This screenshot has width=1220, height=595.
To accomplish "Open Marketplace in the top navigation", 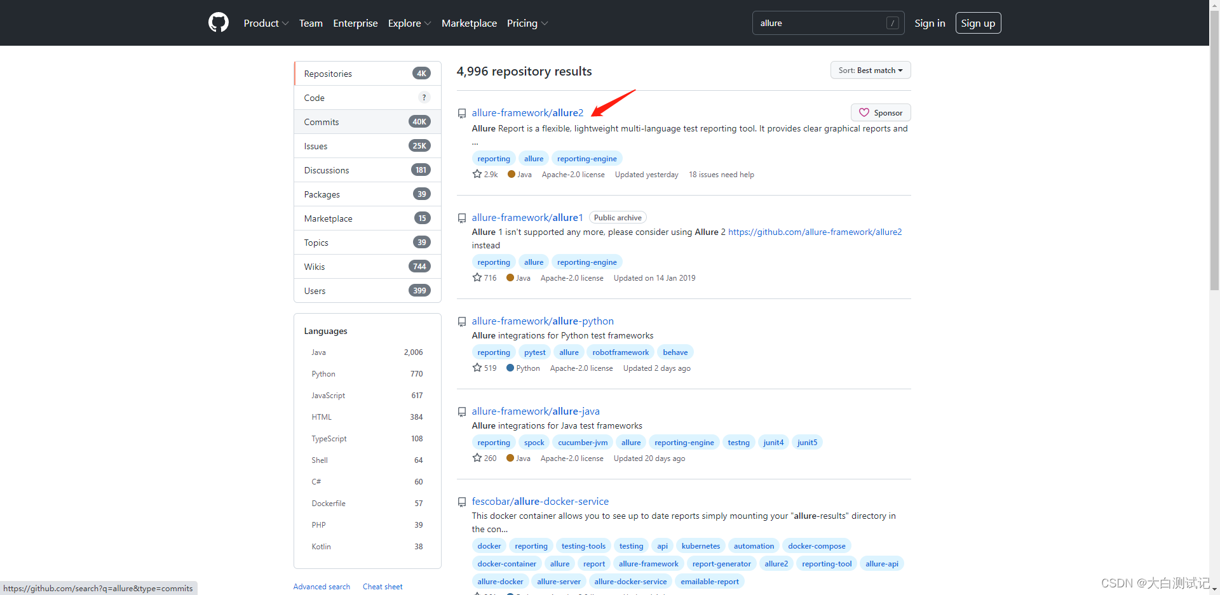I will tap(469, 23).
